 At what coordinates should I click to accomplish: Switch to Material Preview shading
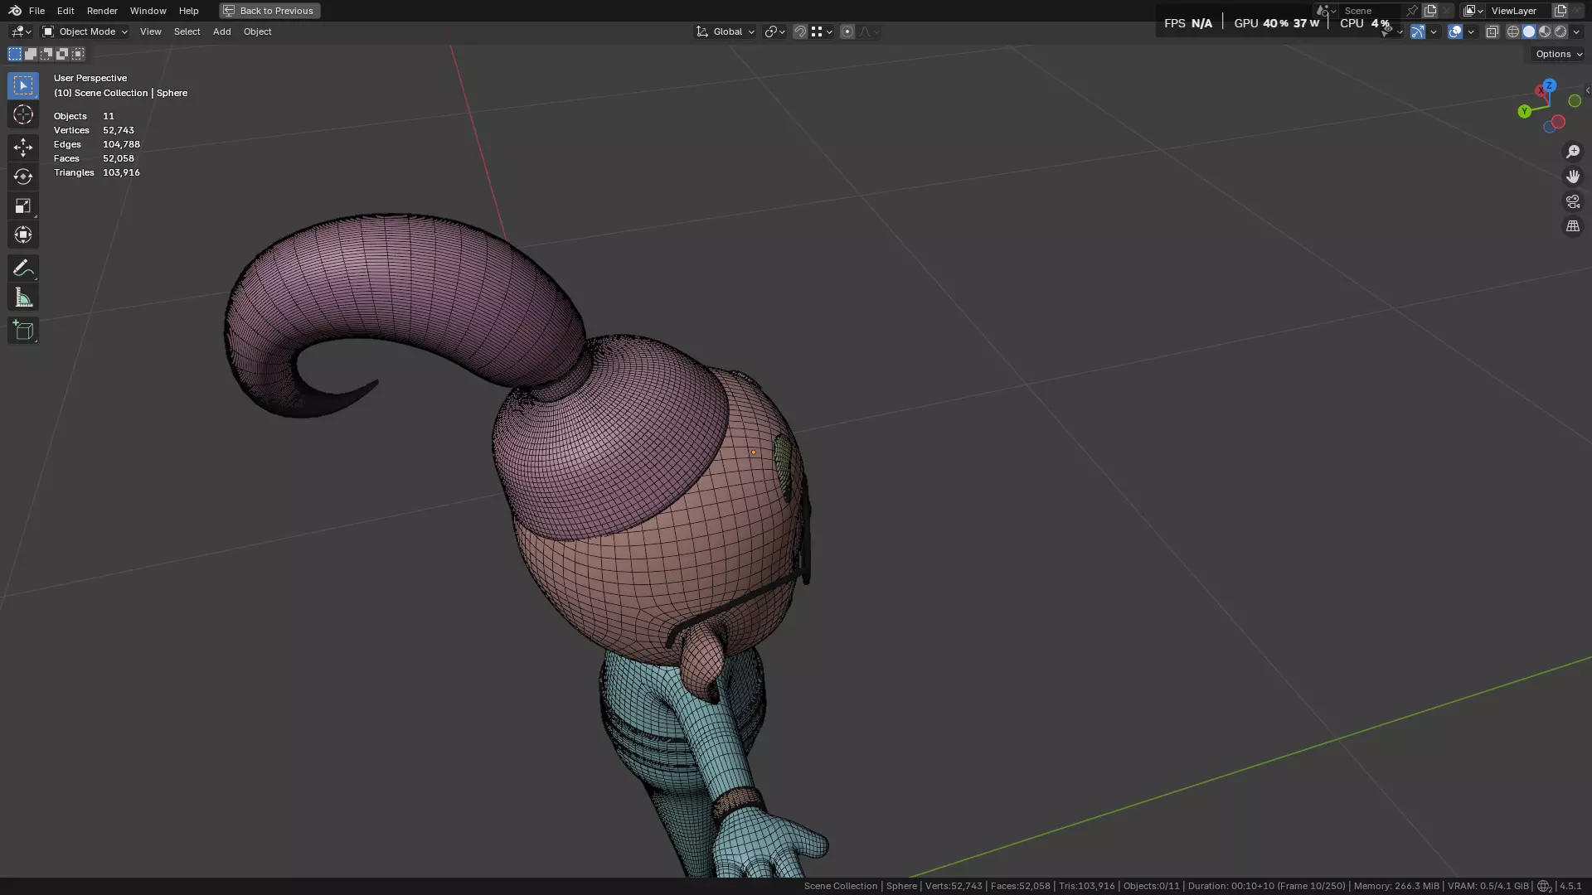point(1545,31)
